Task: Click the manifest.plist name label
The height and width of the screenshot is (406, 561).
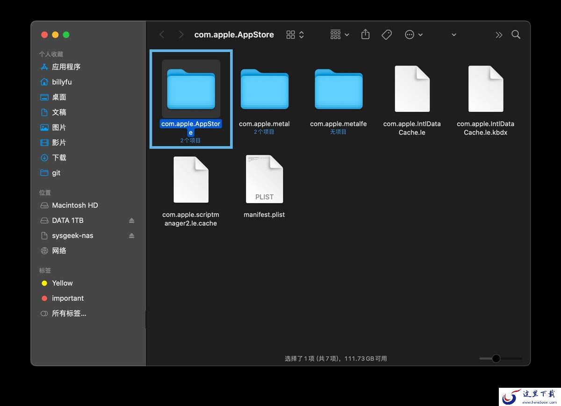Action: tap(265, 214)
